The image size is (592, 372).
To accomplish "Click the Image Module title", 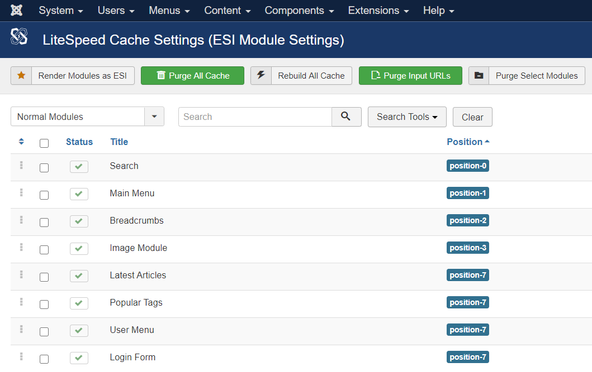I will pyautogui.click(x=139, y=248).
